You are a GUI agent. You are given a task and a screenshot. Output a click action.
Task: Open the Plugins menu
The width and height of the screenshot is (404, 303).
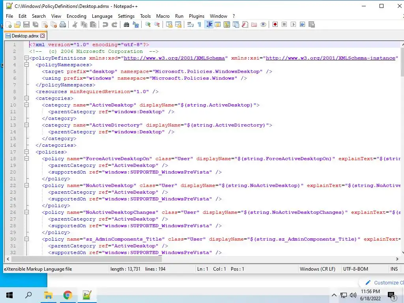click(x=196, y=16)
